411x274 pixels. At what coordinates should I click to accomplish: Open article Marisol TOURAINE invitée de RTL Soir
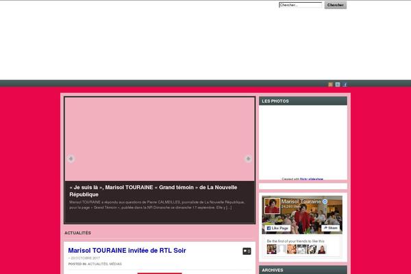coord(127,251)
